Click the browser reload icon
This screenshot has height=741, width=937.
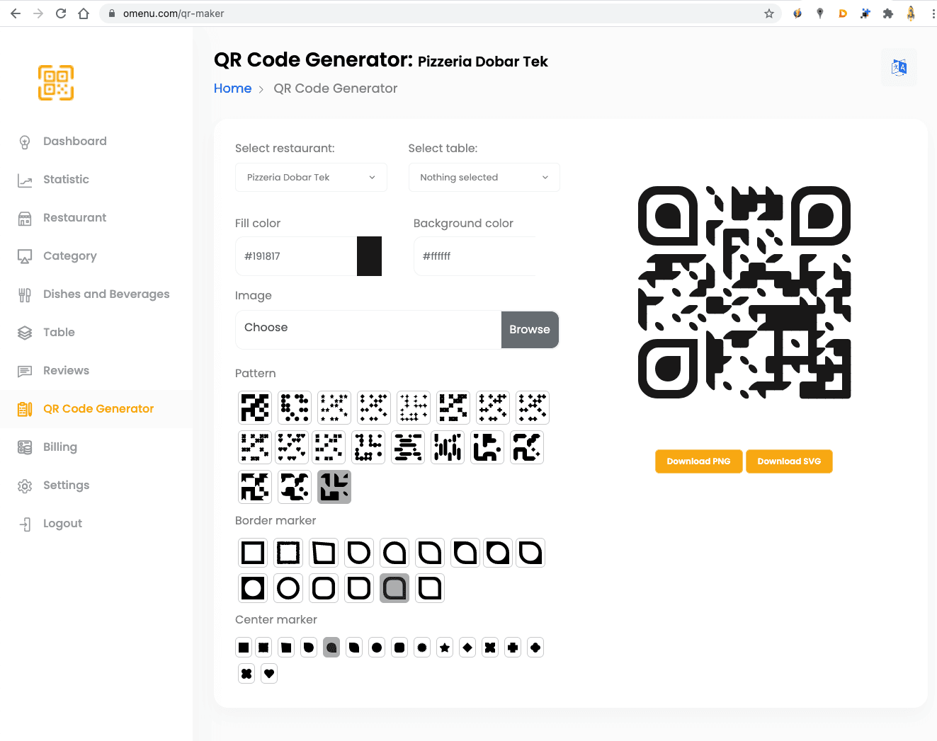coord(61,13)
